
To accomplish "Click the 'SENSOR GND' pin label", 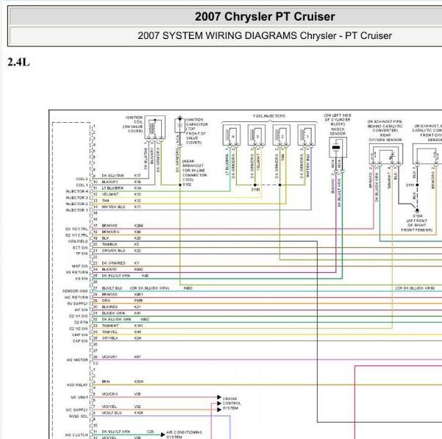I will click(75, 291).
